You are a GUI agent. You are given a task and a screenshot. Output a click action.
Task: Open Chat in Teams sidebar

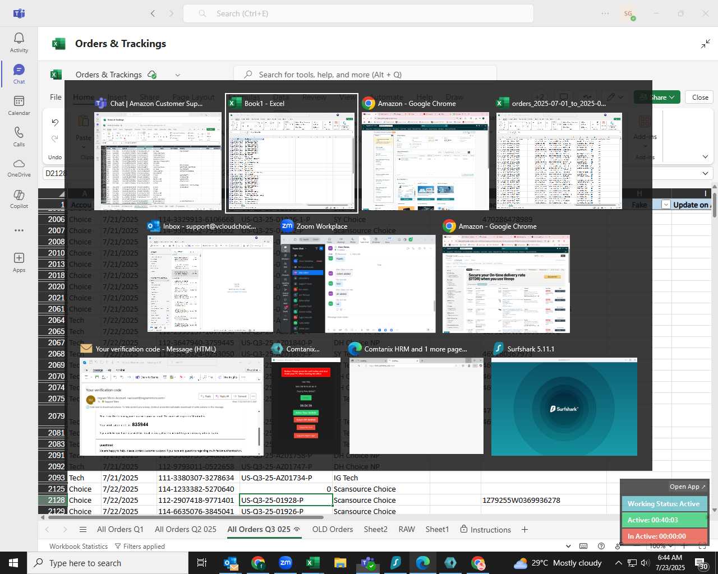19,74
